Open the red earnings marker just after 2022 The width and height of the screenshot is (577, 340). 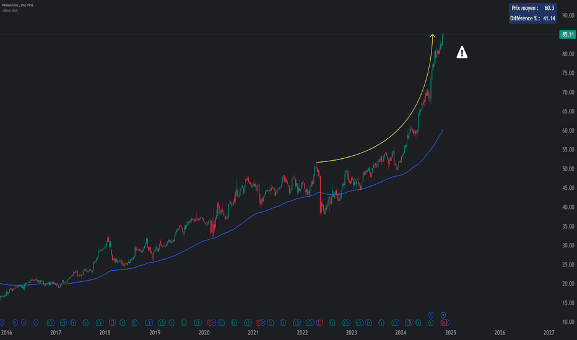pos(320,323)
